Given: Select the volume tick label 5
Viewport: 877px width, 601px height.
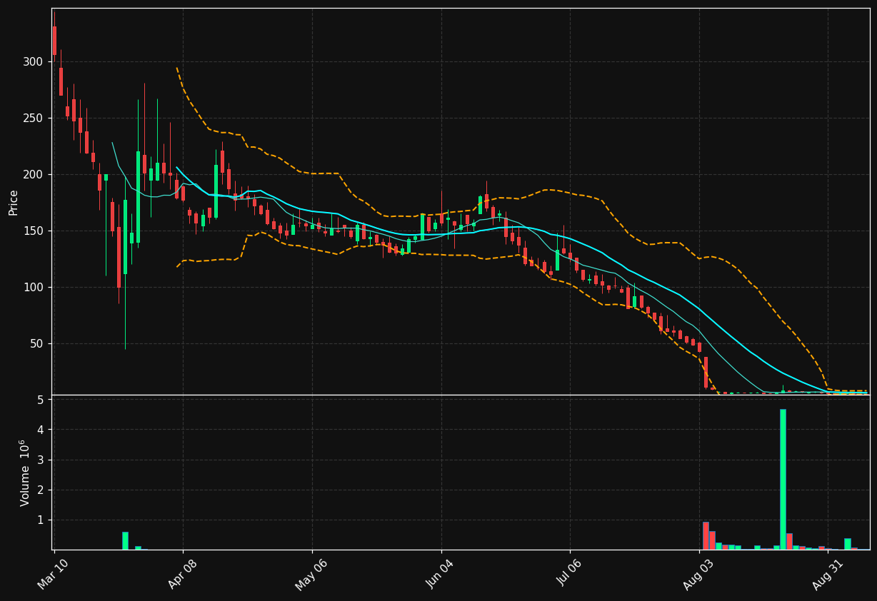Looking at the screenshot, I should coord(40,400).
